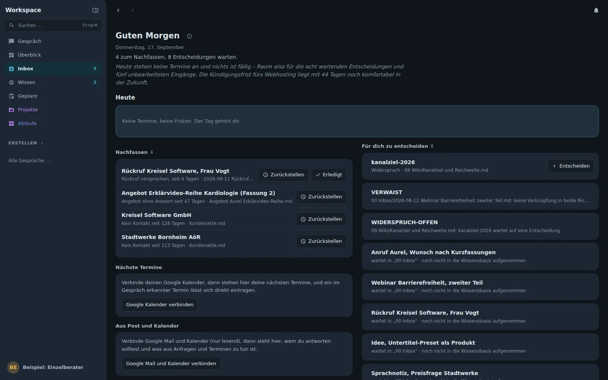The height and width of the screenshot is (380, 608).
Task: Select Wissen in the sidebar
Action: [53, 82]
